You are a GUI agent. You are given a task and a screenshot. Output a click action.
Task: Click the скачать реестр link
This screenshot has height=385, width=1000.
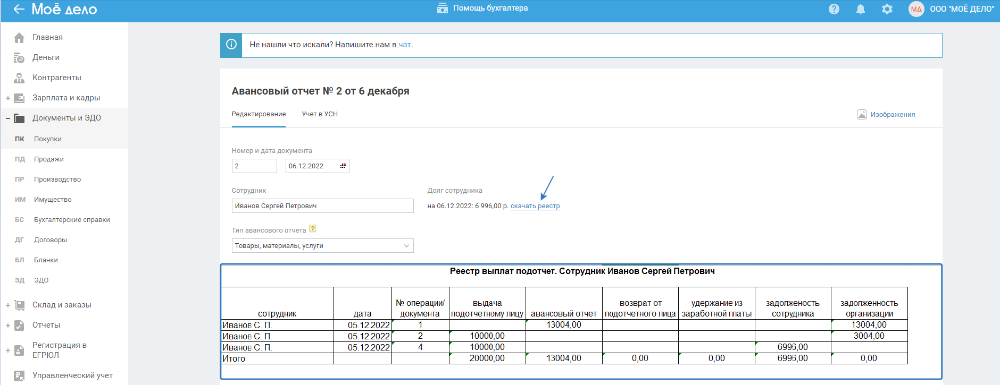click(535, 206)
